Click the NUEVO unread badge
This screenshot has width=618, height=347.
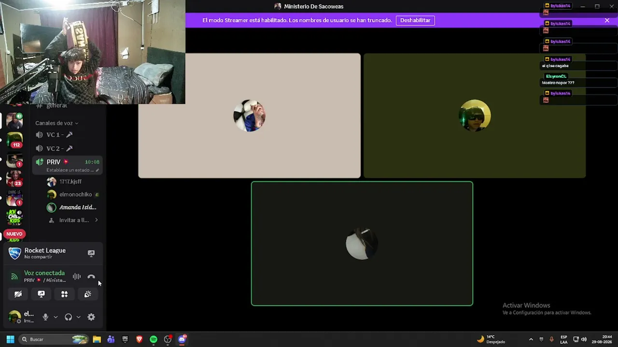click(14, 234)
